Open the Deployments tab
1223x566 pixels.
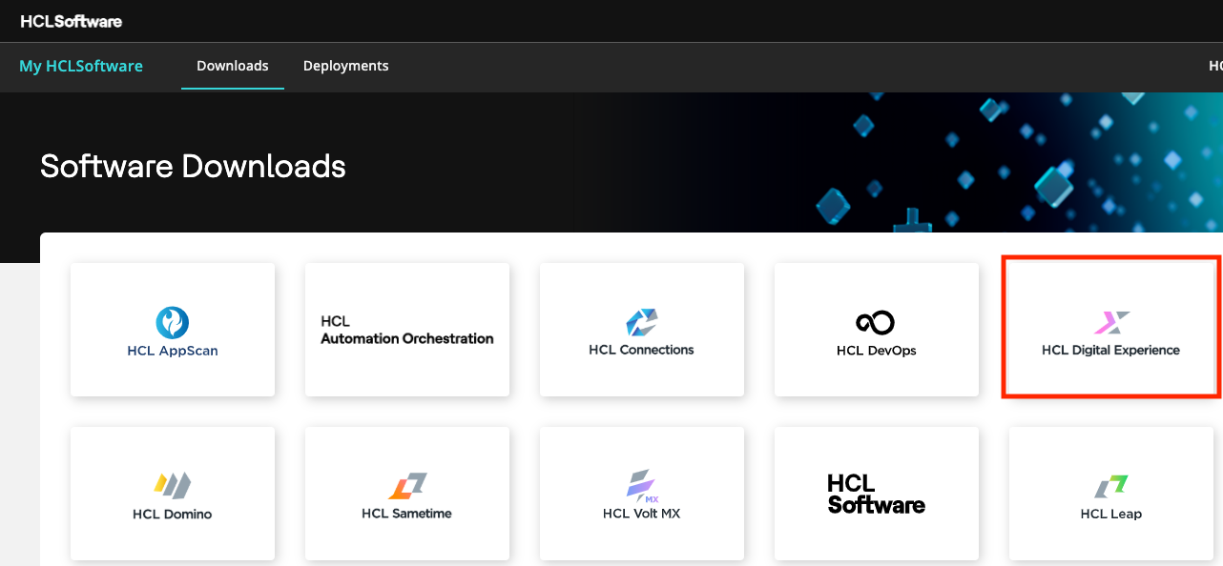[345, 66]
